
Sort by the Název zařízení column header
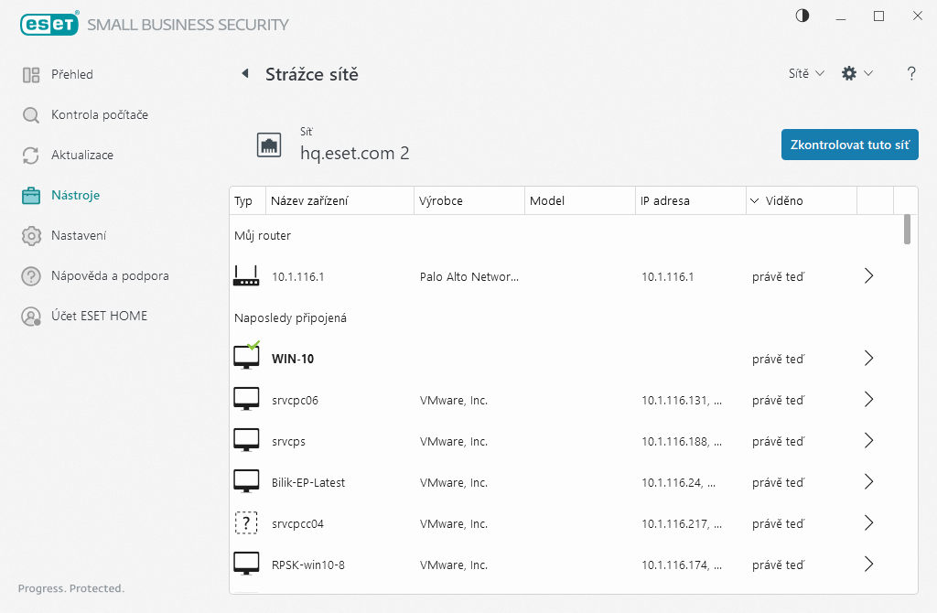[309, 200]
